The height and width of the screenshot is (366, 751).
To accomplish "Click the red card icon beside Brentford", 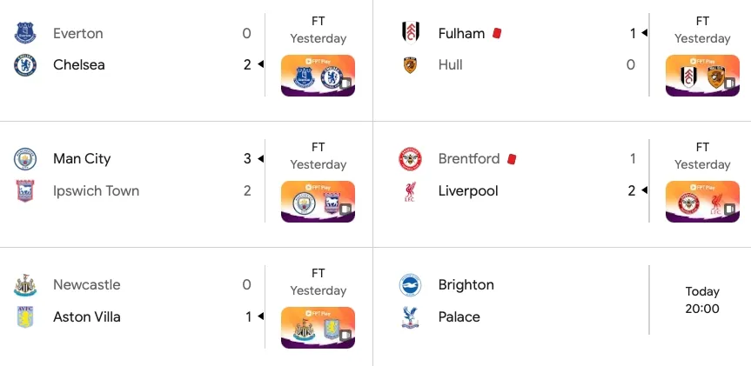I will pyautogui.click(x=512, y=159).
